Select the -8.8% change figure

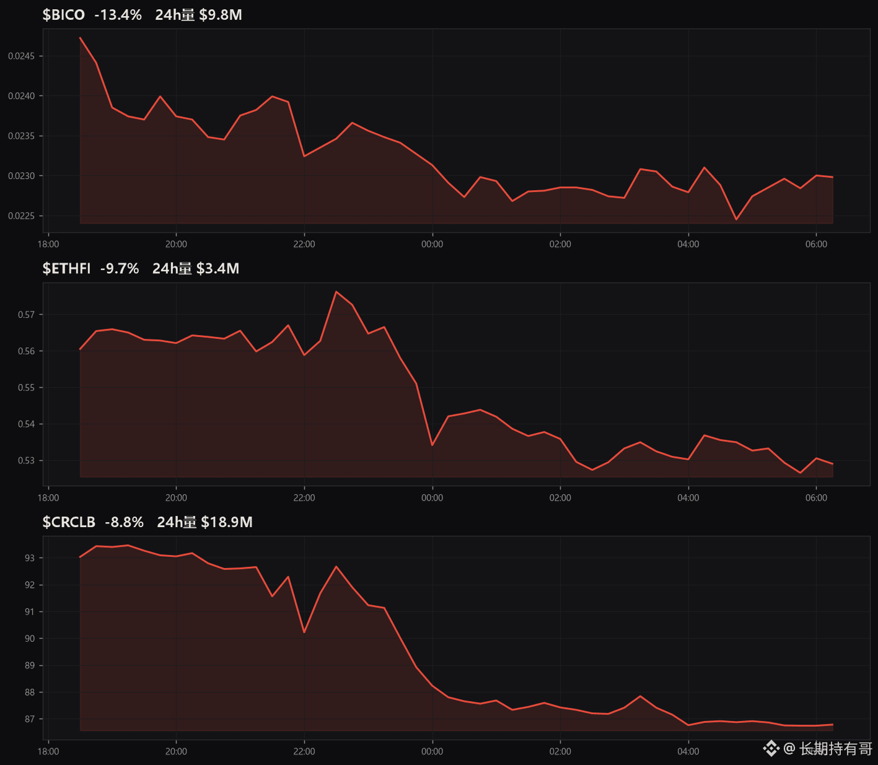pyautogui.click(x=125, y=522)
